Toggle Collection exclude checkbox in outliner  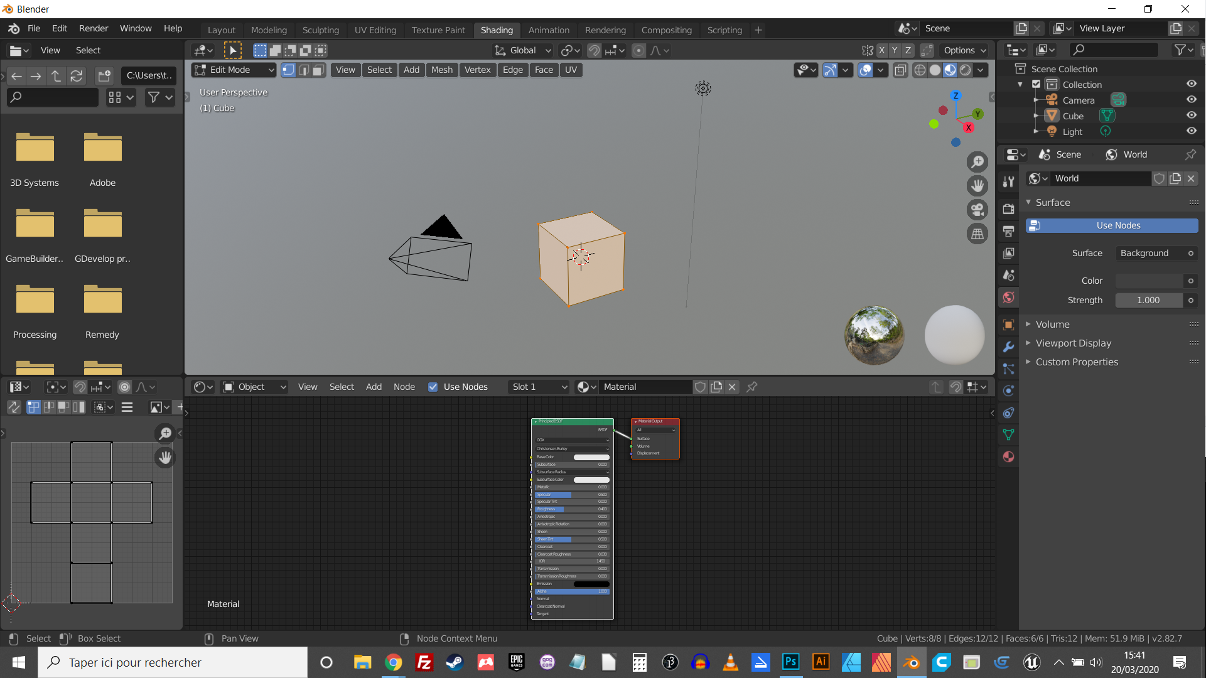coord(1036,84)
